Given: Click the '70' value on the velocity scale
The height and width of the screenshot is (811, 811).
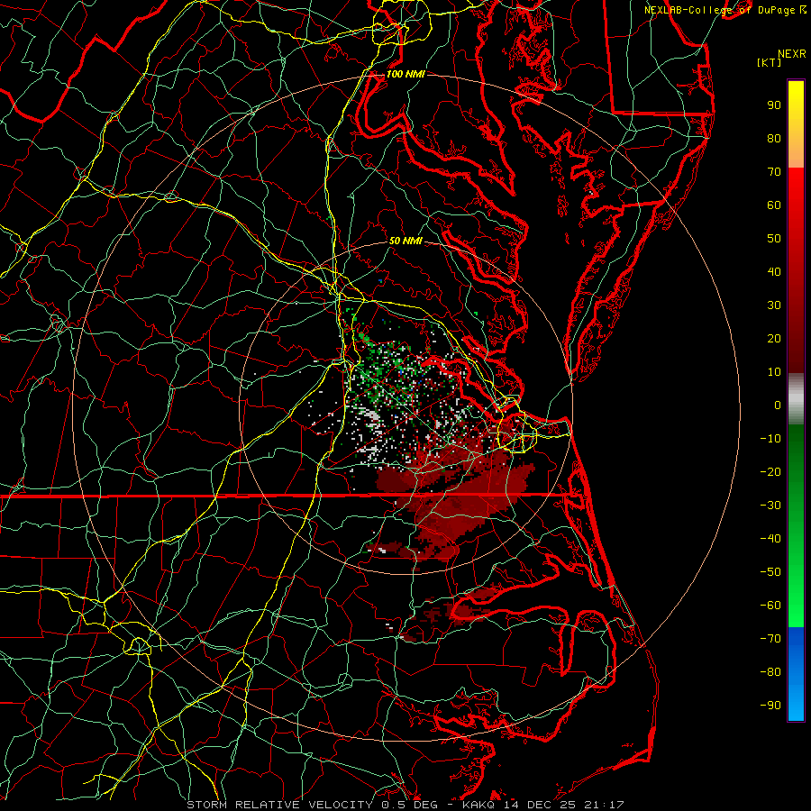Looking at the screenshot, I should [774, 172].
